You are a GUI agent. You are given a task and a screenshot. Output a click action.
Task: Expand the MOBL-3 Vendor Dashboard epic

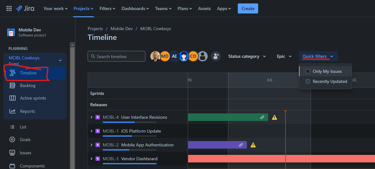pos(91,159)
